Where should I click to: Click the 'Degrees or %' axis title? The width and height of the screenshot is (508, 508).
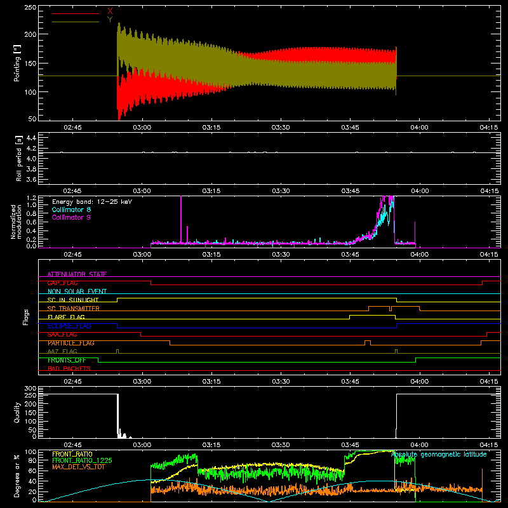[17, 476]
